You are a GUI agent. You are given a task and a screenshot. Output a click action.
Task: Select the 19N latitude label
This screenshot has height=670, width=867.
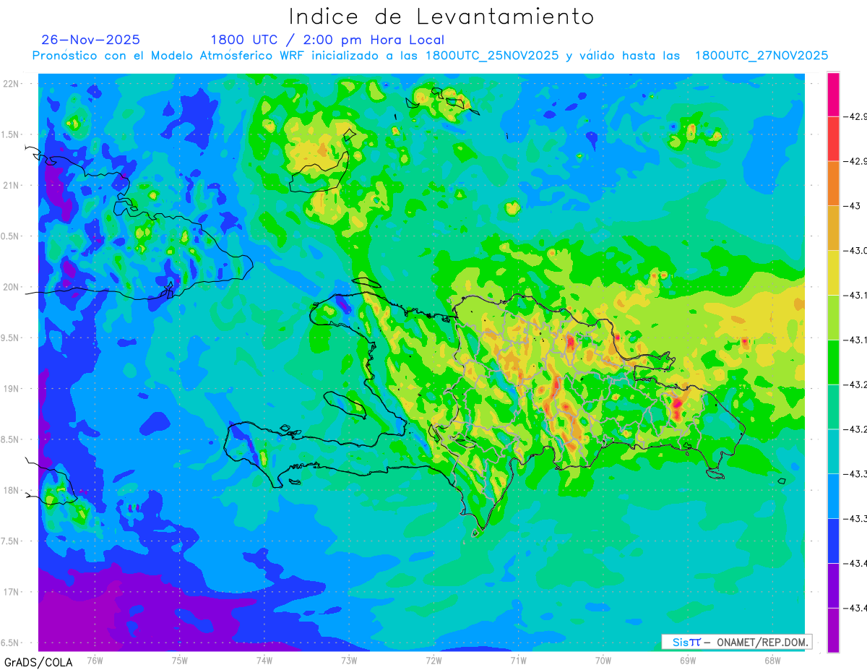click(11, 389)
